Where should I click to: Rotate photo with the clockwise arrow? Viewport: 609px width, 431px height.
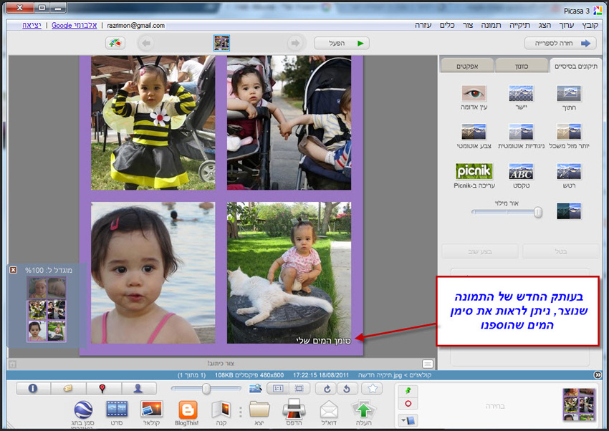pyautogui.click(x=327, y=388)
